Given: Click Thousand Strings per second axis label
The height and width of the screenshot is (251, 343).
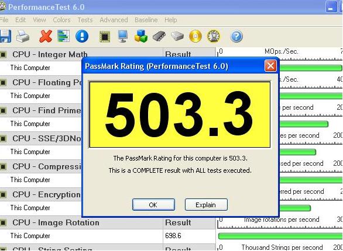Looking at the screenshot, I should pyautogui.click(x=282, y=247).
